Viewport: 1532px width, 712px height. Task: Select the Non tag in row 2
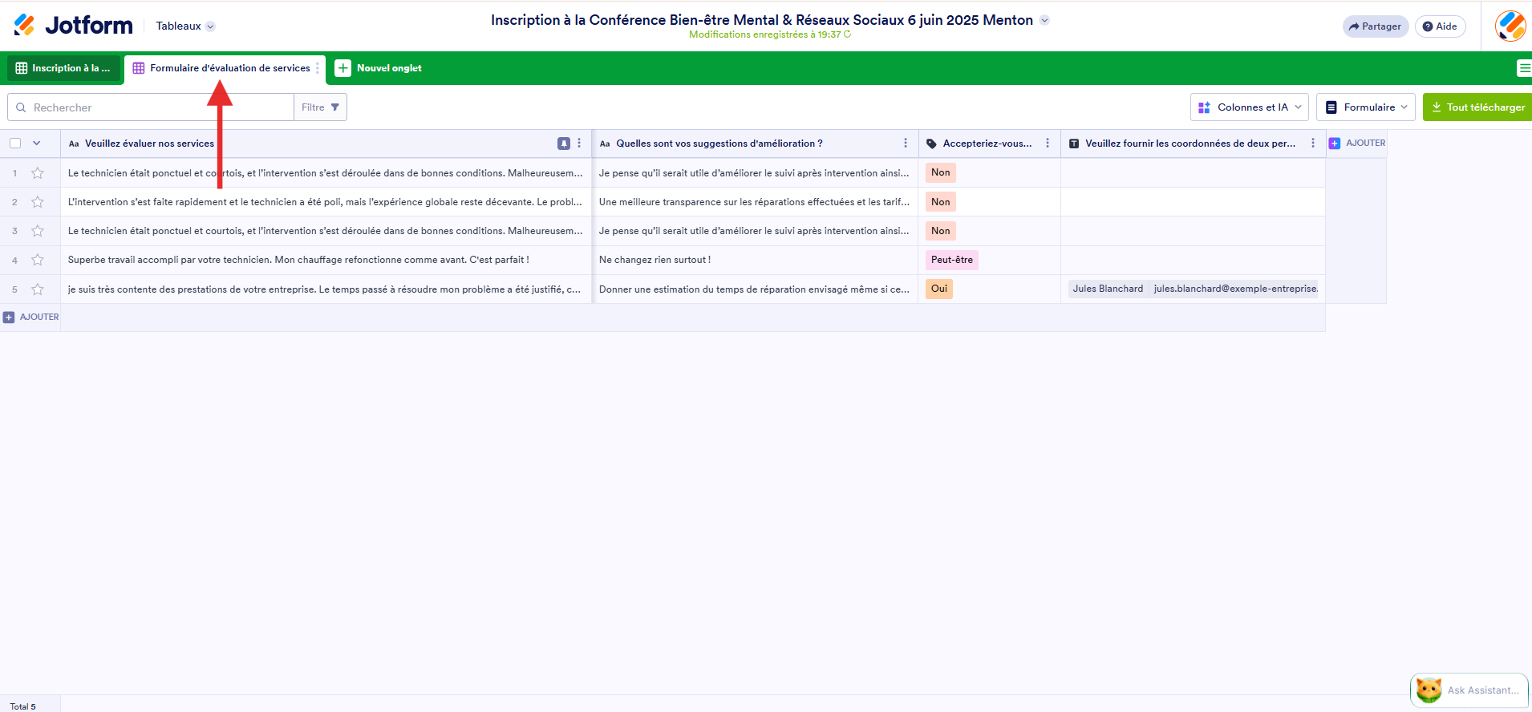coord(941,202)
